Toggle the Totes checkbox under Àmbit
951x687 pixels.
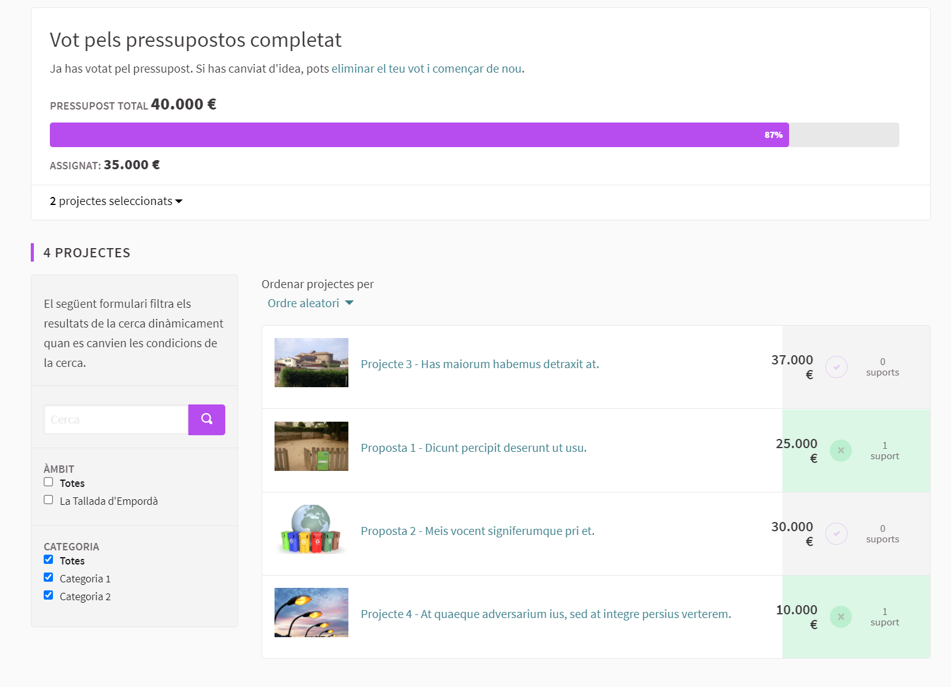click(49, 482)
